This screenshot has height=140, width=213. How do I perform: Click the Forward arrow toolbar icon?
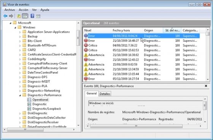click(11, 16)
